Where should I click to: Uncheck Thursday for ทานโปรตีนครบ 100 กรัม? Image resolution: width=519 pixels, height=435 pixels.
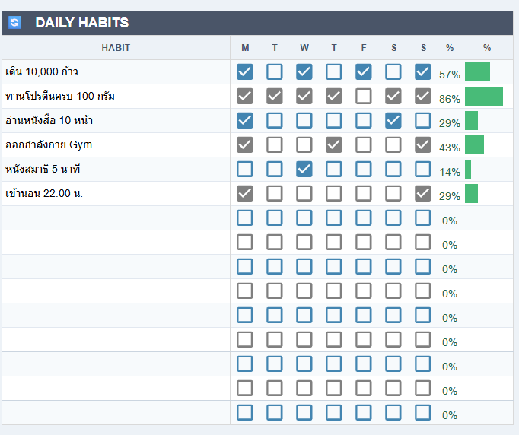[x=334, y=97]
